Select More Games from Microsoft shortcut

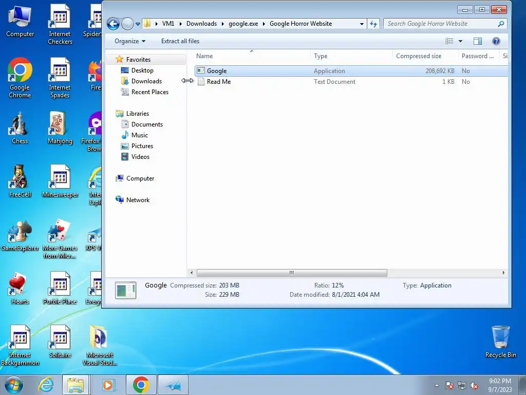pyautogui.click(x=60, y=239)
